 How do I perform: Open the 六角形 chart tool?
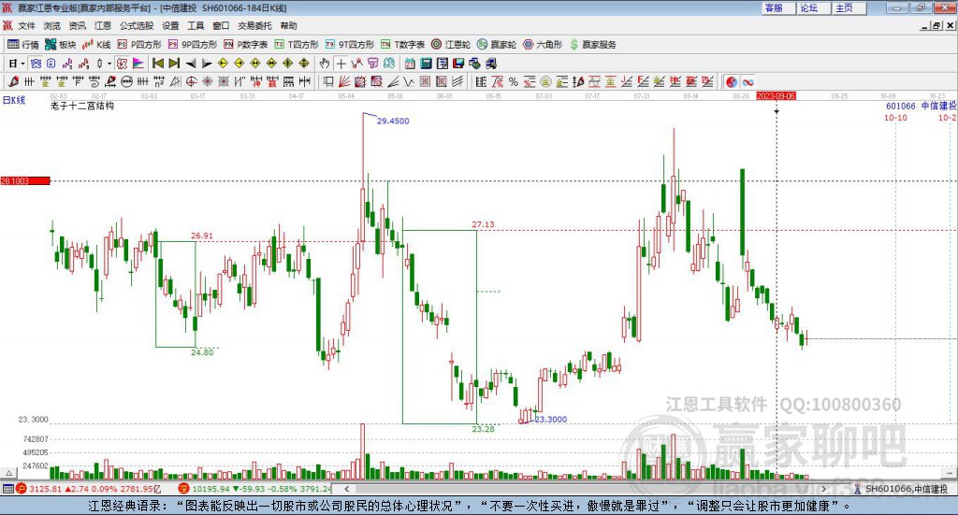pos(543,45)
